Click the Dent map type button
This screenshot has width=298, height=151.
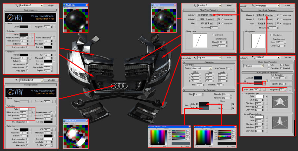[229, 58]
